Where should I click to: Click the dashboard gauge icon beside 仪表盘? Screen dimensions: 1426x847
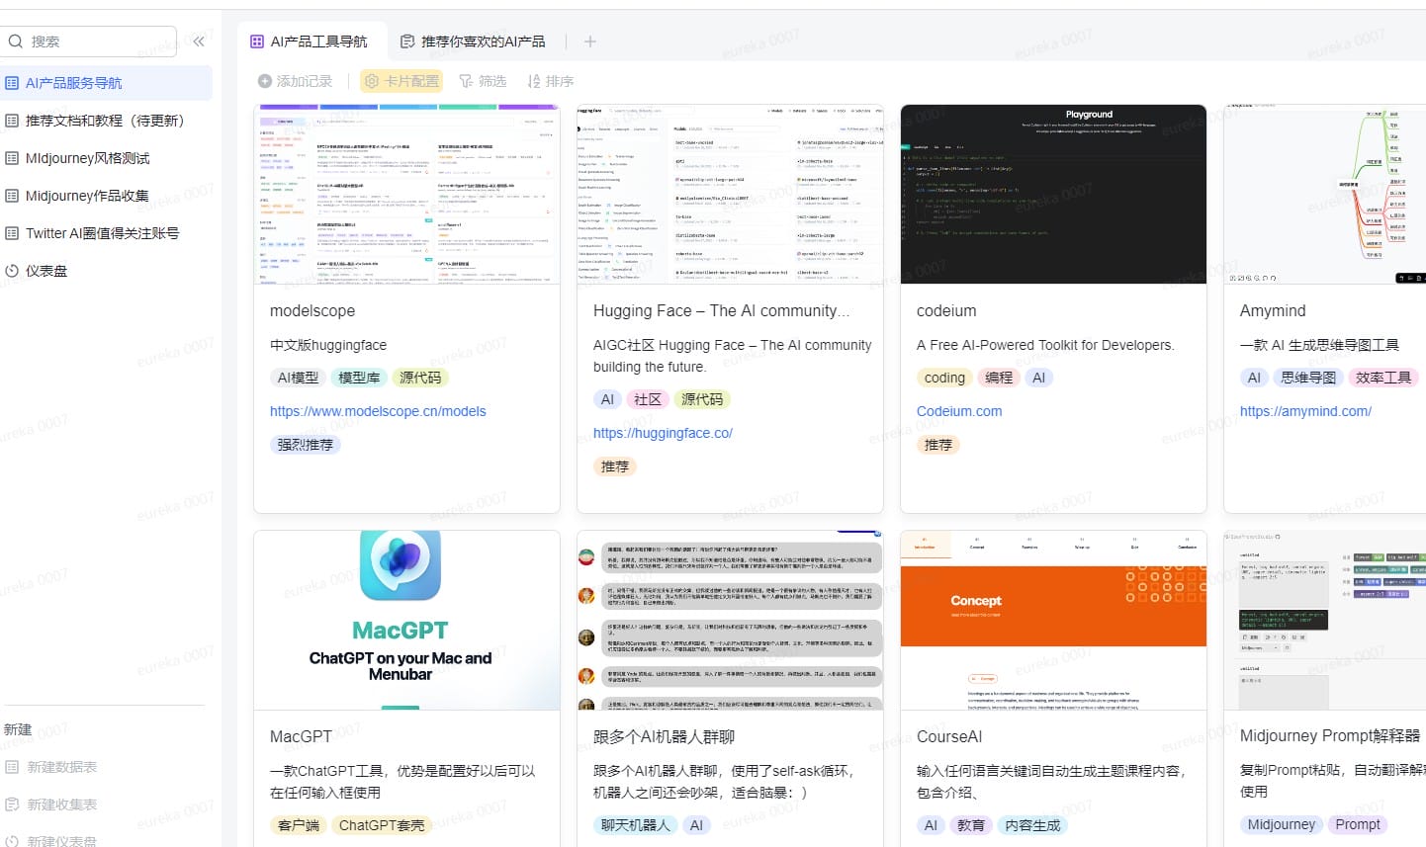[x=12, y=271]
